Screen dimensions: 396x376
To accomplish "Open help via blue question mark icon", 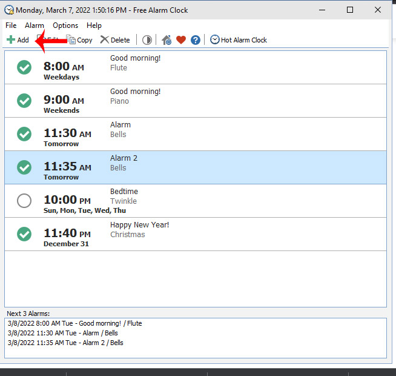I will [x=196, y=40].
